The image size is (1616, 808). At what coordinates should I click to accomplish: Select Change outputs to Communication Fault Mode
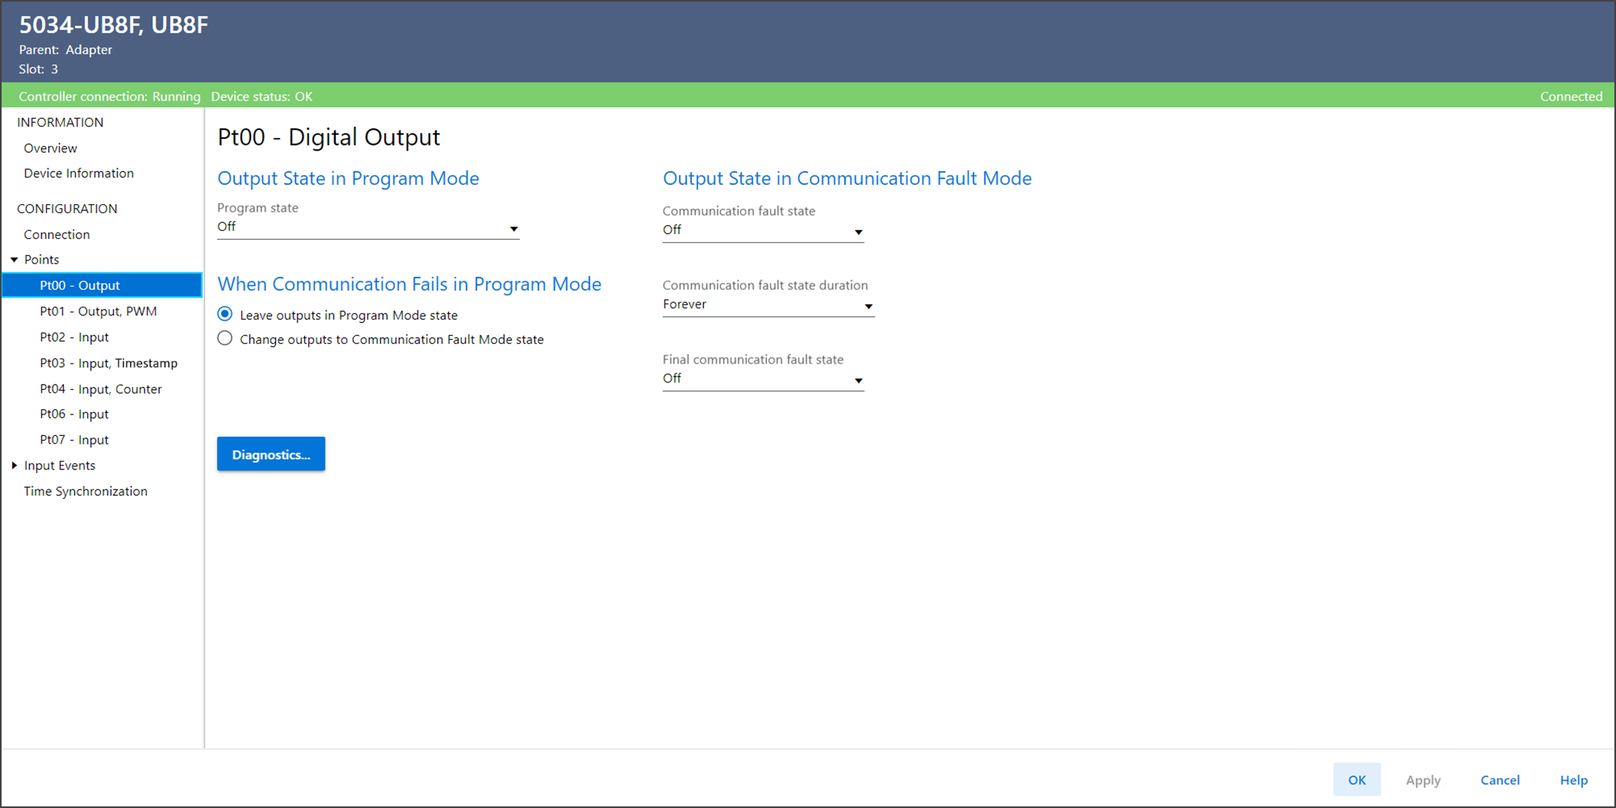coord(225,339)
